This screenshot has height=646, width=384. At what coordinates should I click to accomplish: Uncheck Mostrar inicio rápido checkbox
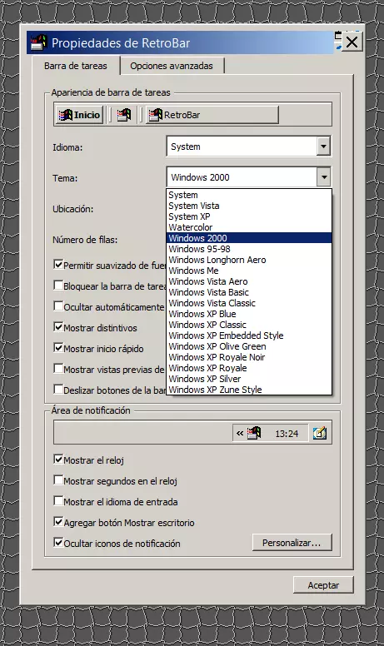click(x=58, y=348)
